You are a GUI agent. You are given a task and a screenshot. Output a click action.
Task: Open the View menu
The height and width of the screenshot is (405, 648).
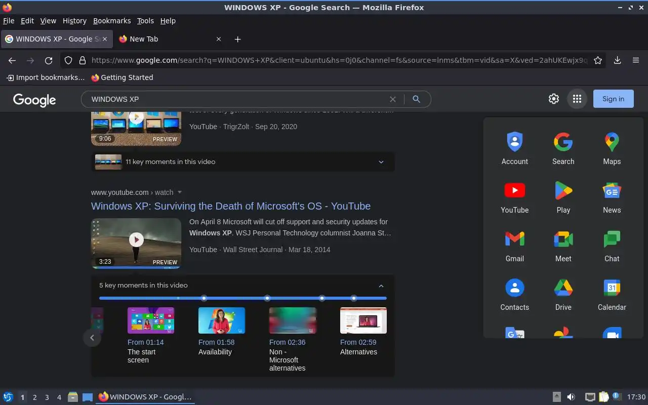click(x=48, y=21)
